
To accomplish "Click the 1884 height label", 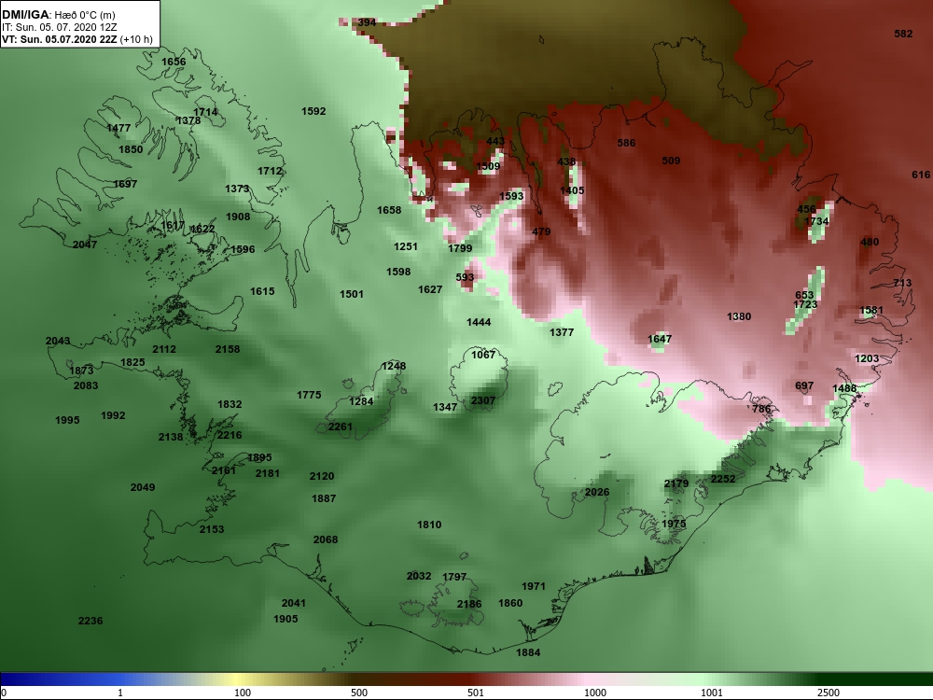I will (x=528, y=652).
